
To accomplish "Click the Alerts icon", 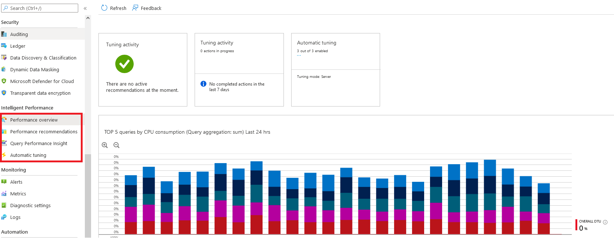I will pyautogui.click(x=4, y=182).
